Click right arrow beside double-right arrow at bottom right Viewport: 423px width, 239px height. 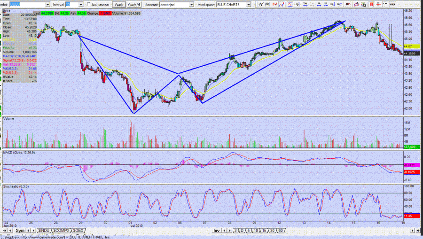(x=412, y=231)
